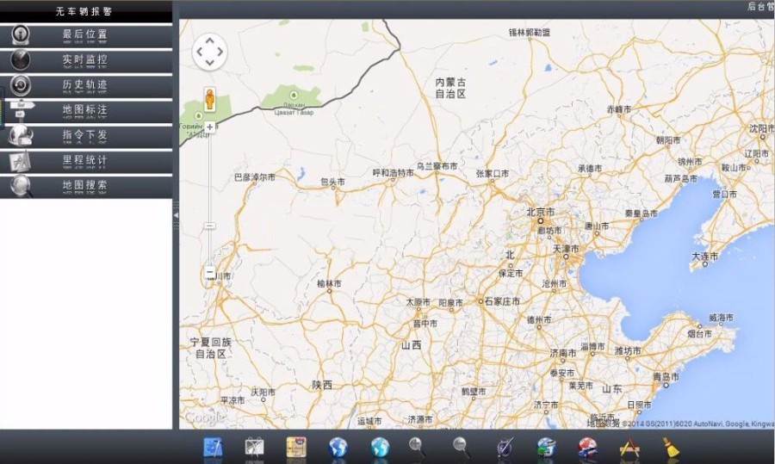775x464 pixels.
Task: Open the 后台管理 link at top right
Action: coord(759,7)
